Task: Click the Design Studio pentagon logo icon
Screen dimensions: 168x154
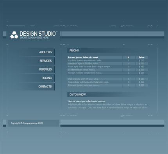Action: [14, 35]
